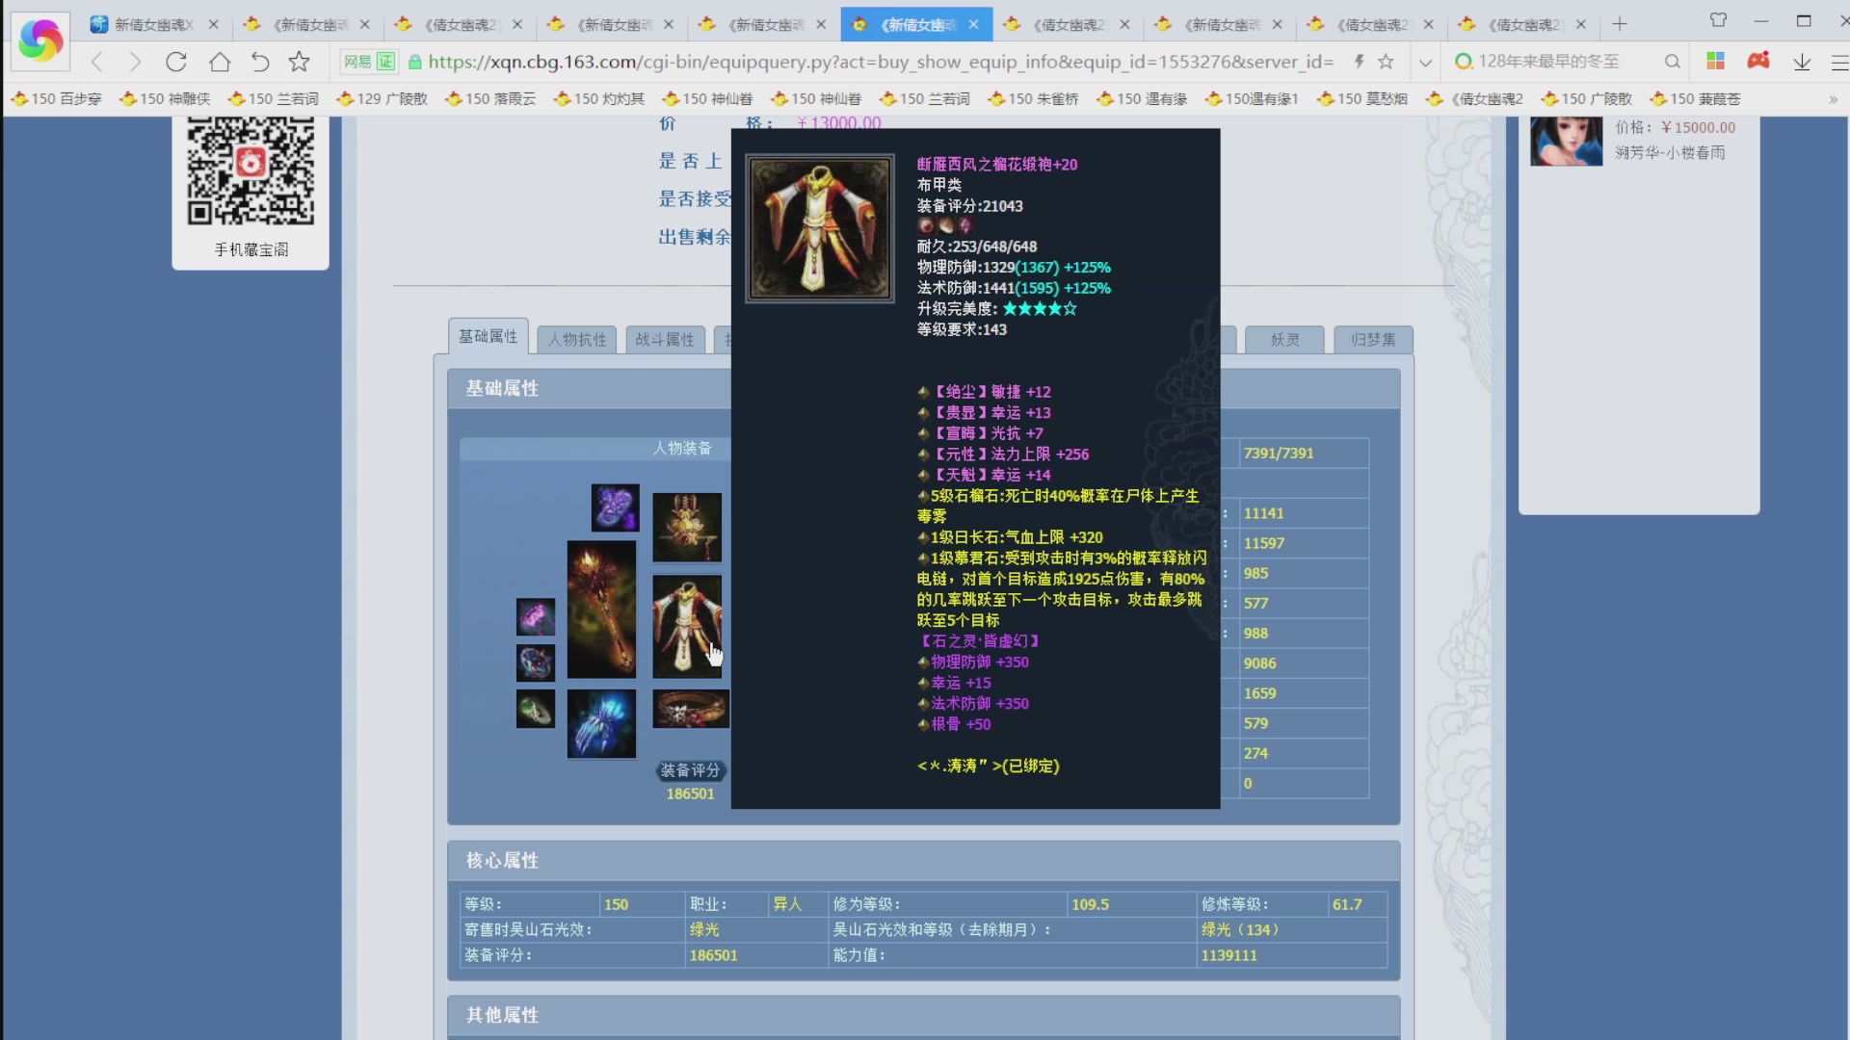
Task: Open bookmark 150 落霞云
Action: (490, 98)
